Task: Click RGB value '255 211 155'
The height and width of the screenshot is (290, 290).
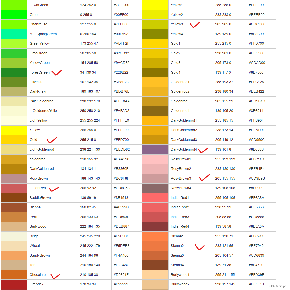Action: click(x=225, y=275)
